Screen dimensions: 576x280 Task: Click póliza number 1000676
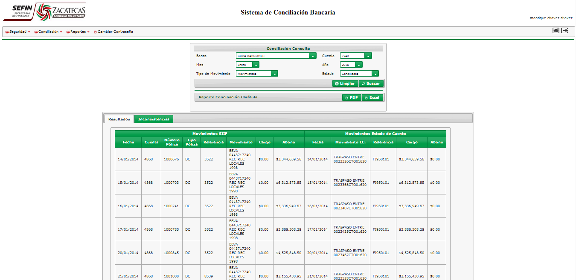click(x=171, y=159)
